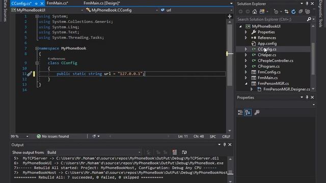
Task: Open the Properties panel window options arrow
Action: pos(302,97)
